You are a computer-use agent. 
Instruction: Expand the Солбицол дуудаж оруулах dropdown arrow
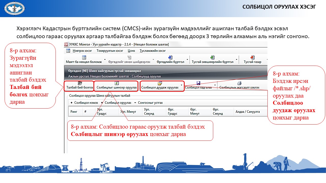[181, 85]
